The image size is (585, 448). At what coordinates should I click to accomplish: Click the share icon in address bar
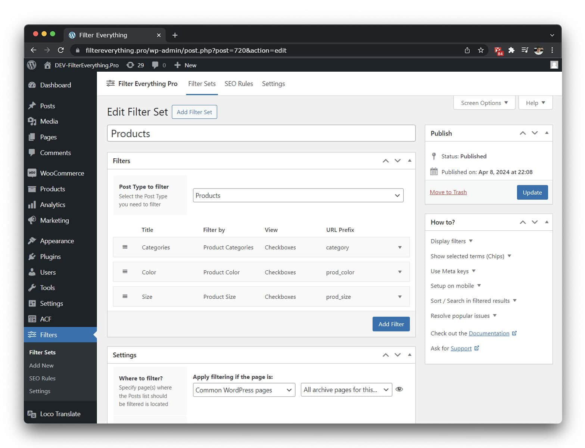(467, 50)
